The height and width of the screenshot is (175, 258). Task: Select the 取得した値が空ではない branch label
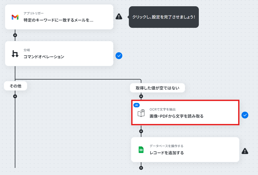coord(158,88)
